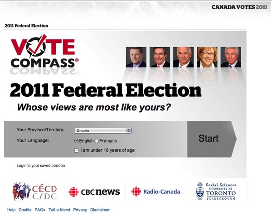Open the CÉCD CSDC sponsor logo
The height and width of the screenshot is (215, 272).
[x=35, y=191]
